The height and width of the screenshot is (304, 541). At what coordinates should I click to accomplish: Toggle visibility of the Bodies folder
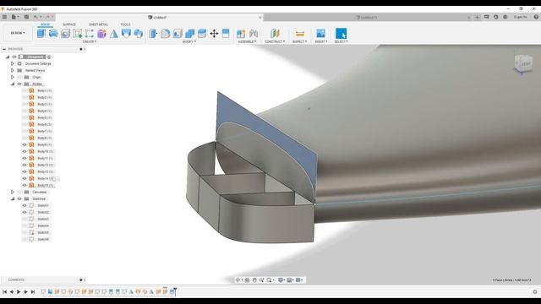[x=19, y=84]
